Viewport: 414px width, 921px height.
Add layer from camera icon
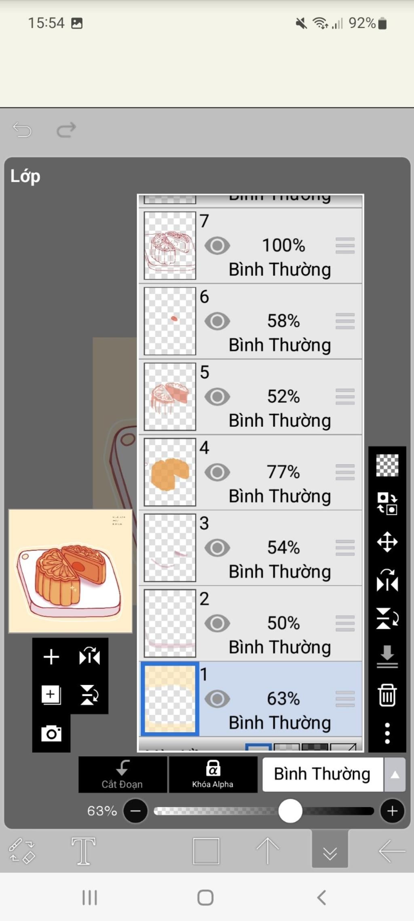(x=51, y=733)
